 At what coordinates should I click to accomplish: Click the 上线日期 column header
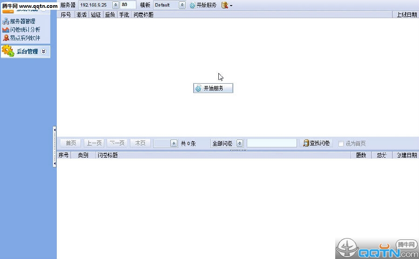pos(406,15)
